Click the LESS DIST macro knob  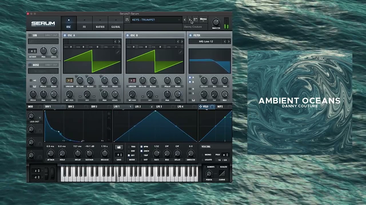[31, 116]
